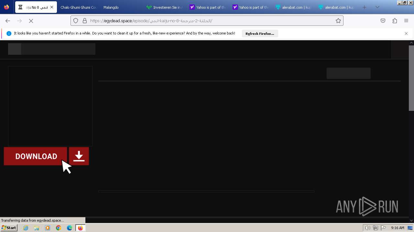Open Windows Media Player from taskbar

click(48, 228)
